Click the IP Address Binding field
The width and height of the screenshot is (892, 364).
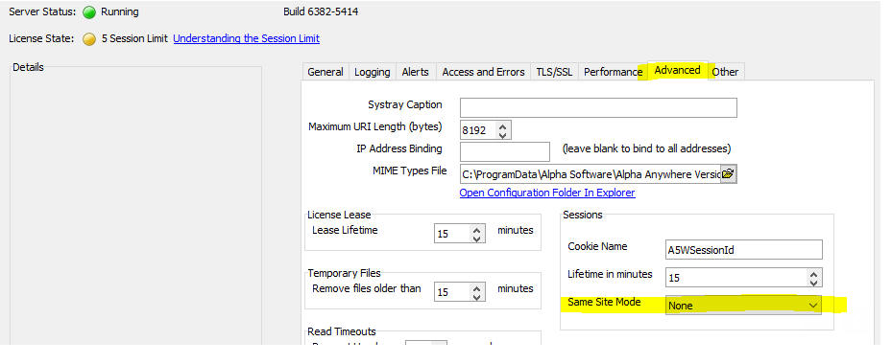(505, 151)
